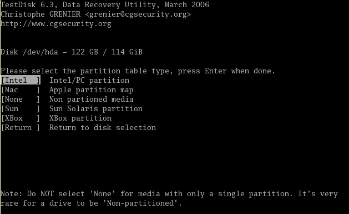Click the 'Non-partitioned' warning line
The width and height of the screenshot is (349, 214).
(x=91, y=203)
